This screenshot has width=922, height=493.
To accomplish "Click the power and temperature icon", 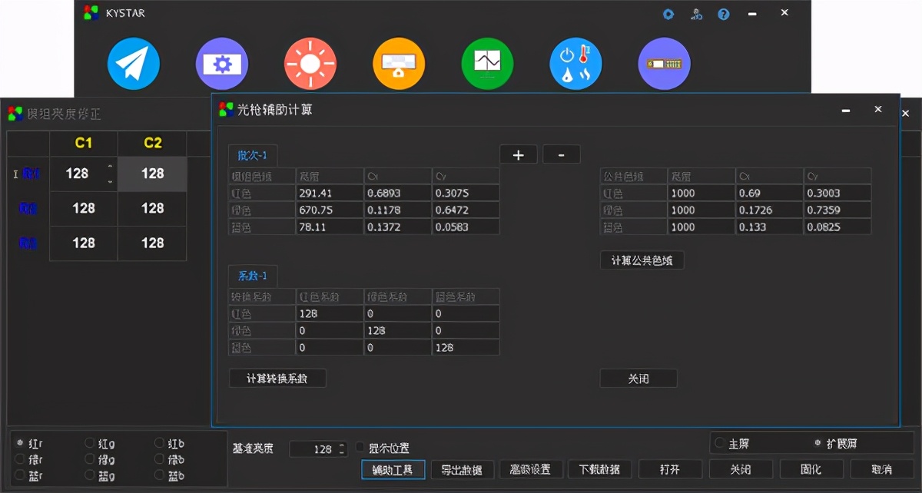I will pyautogui.click(x=575, y=63).
